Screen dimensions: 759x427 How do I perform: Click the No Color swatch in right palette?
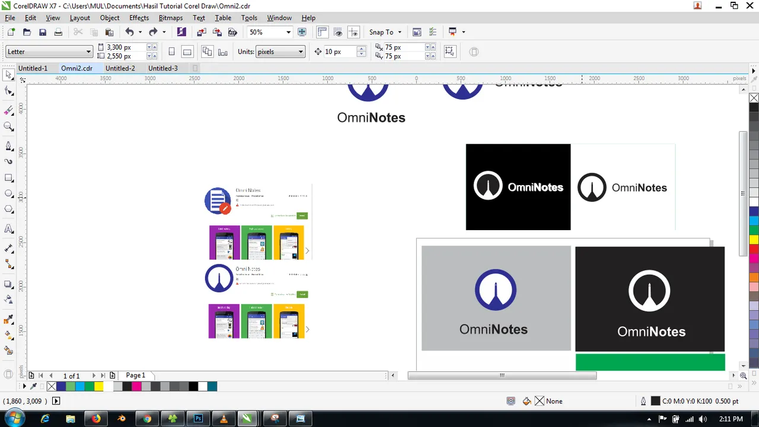754,98
